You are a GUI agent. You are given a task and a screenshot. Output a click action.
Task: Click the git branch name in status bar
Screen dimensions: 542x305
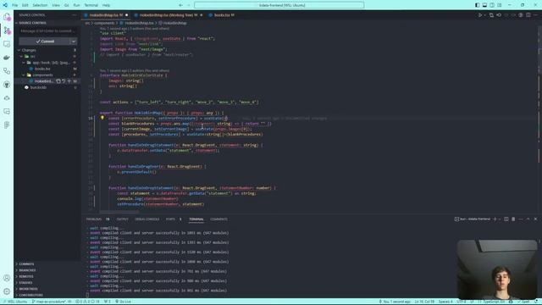(51, 302)
